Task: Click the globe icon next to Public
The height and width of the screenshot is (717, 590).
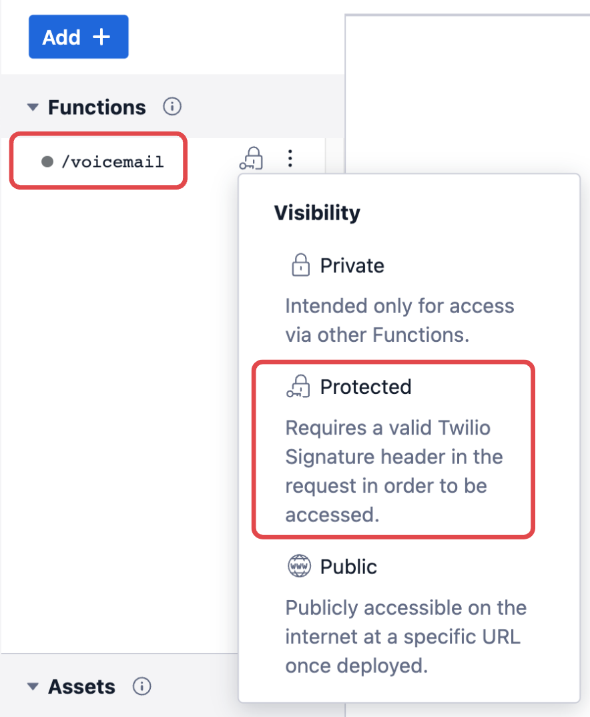Action: coord(300,567)
